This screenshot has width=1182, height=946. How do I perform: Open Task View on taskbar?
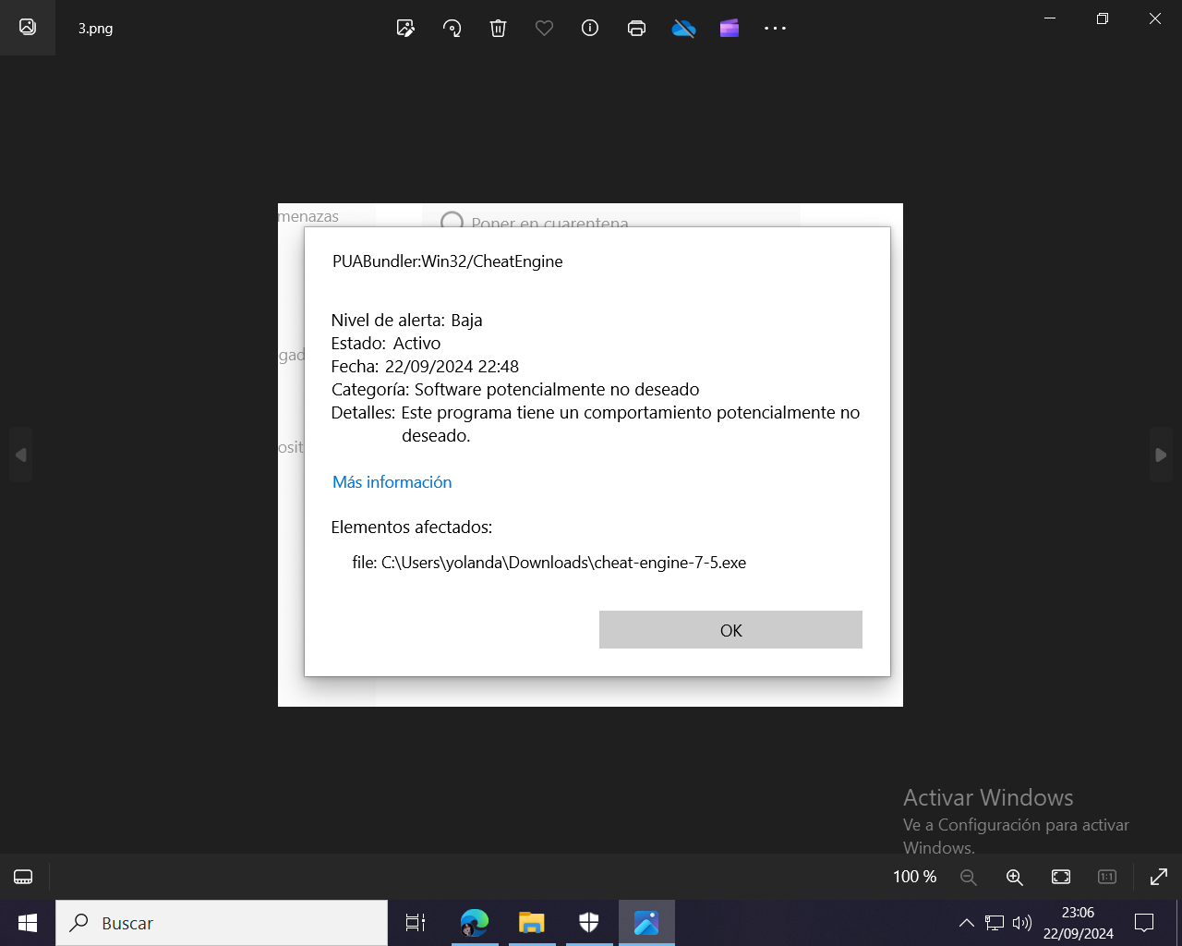416,923
